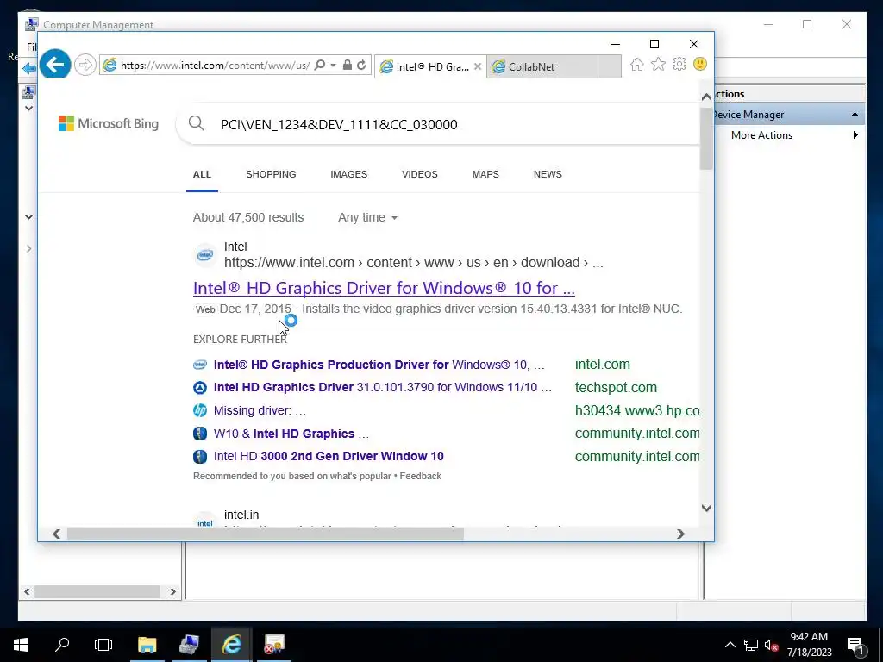This screenshot has width=883, height=662.
Task: Open the Any time filter dropdown
Action: 367,218
